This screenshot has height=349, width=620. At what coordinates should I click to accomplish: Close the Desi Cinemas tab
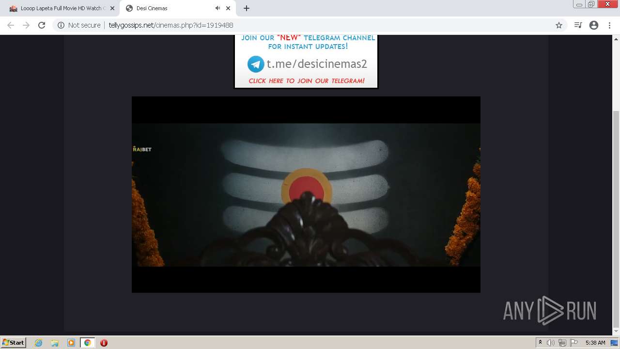(228, 8)
